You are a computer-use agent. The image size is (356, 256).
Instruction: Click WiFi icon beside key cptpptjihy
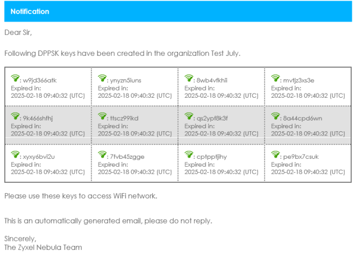pos(189,155)
